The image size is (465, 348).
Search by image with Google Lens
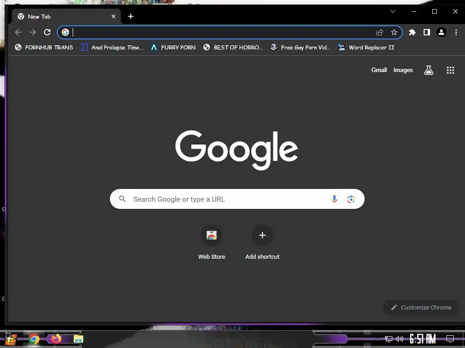pos(351,199)
